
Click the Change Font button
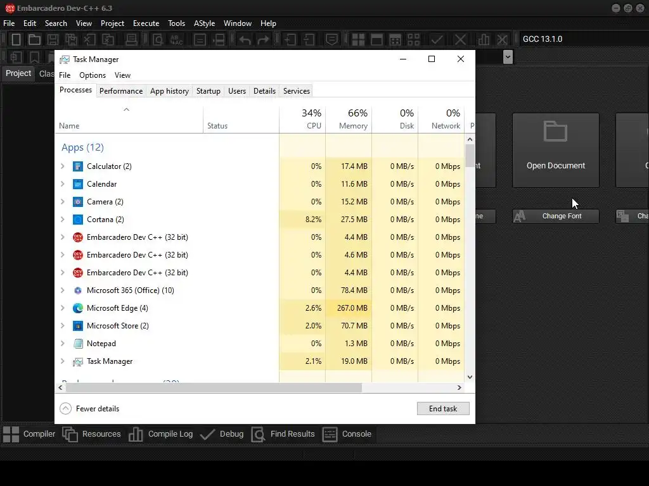tap(555, 216)
